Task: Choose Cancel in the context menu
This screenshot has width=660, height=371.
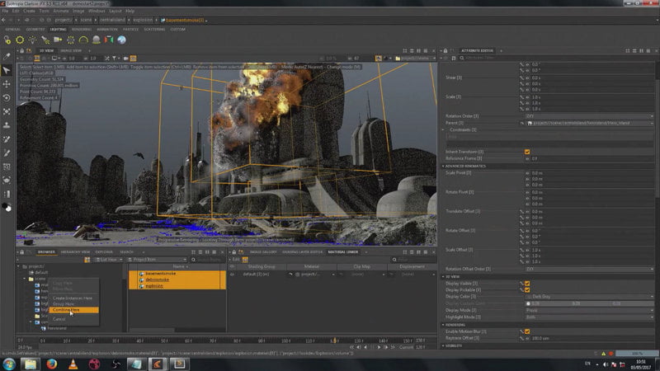Action: click(x=59, y=319)
